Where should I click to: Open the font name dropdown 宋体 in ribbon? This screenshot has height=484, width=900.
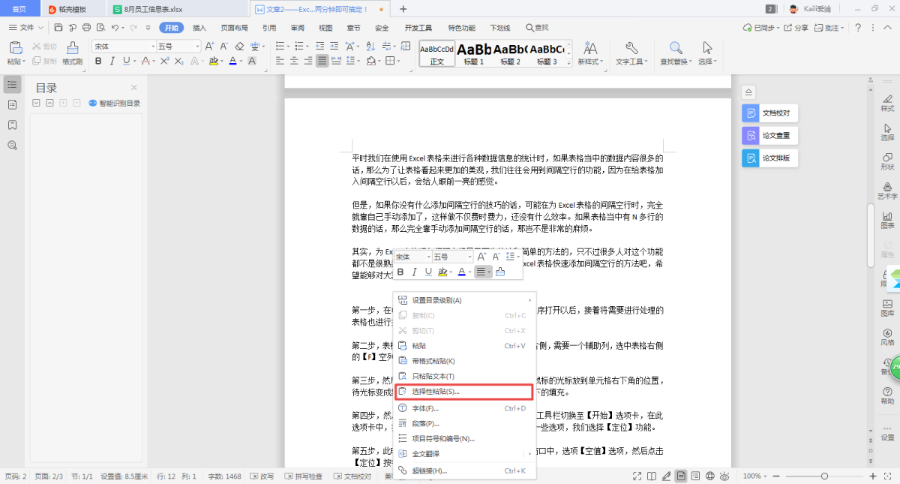click(x=123, y=46)
